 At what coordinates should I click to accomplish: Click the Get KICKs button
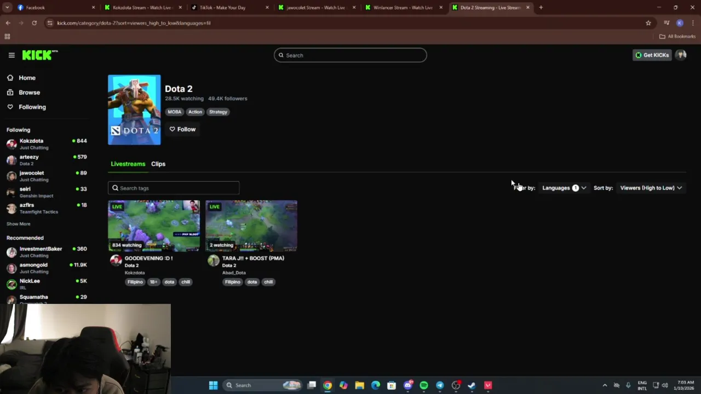652,55
